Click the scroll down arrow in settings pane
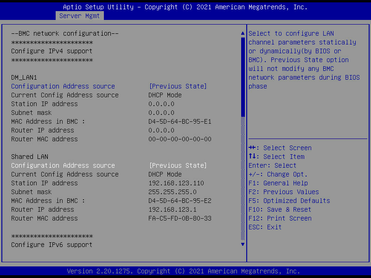 coord(242,244)
